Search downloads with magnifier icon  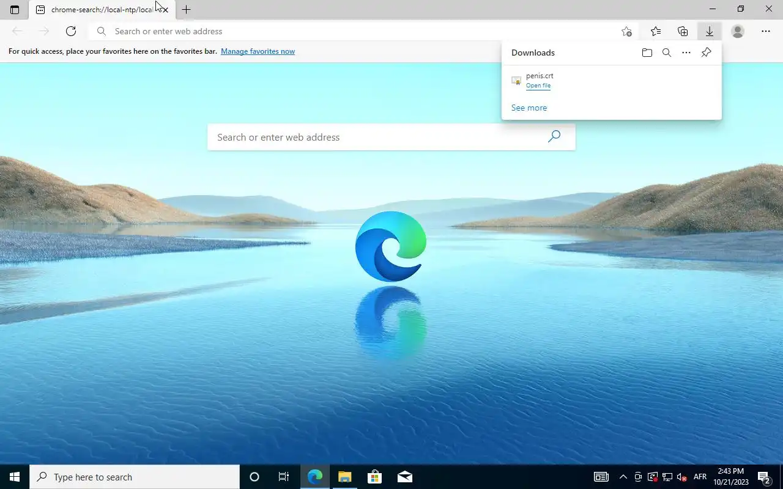(667, 53)
